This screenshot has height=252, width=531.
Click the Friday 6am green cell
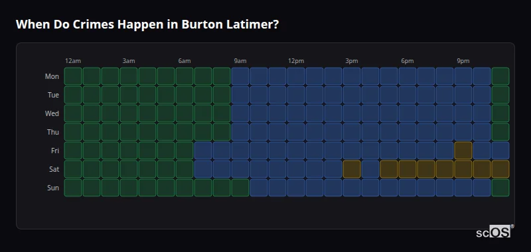pos(185,151)
